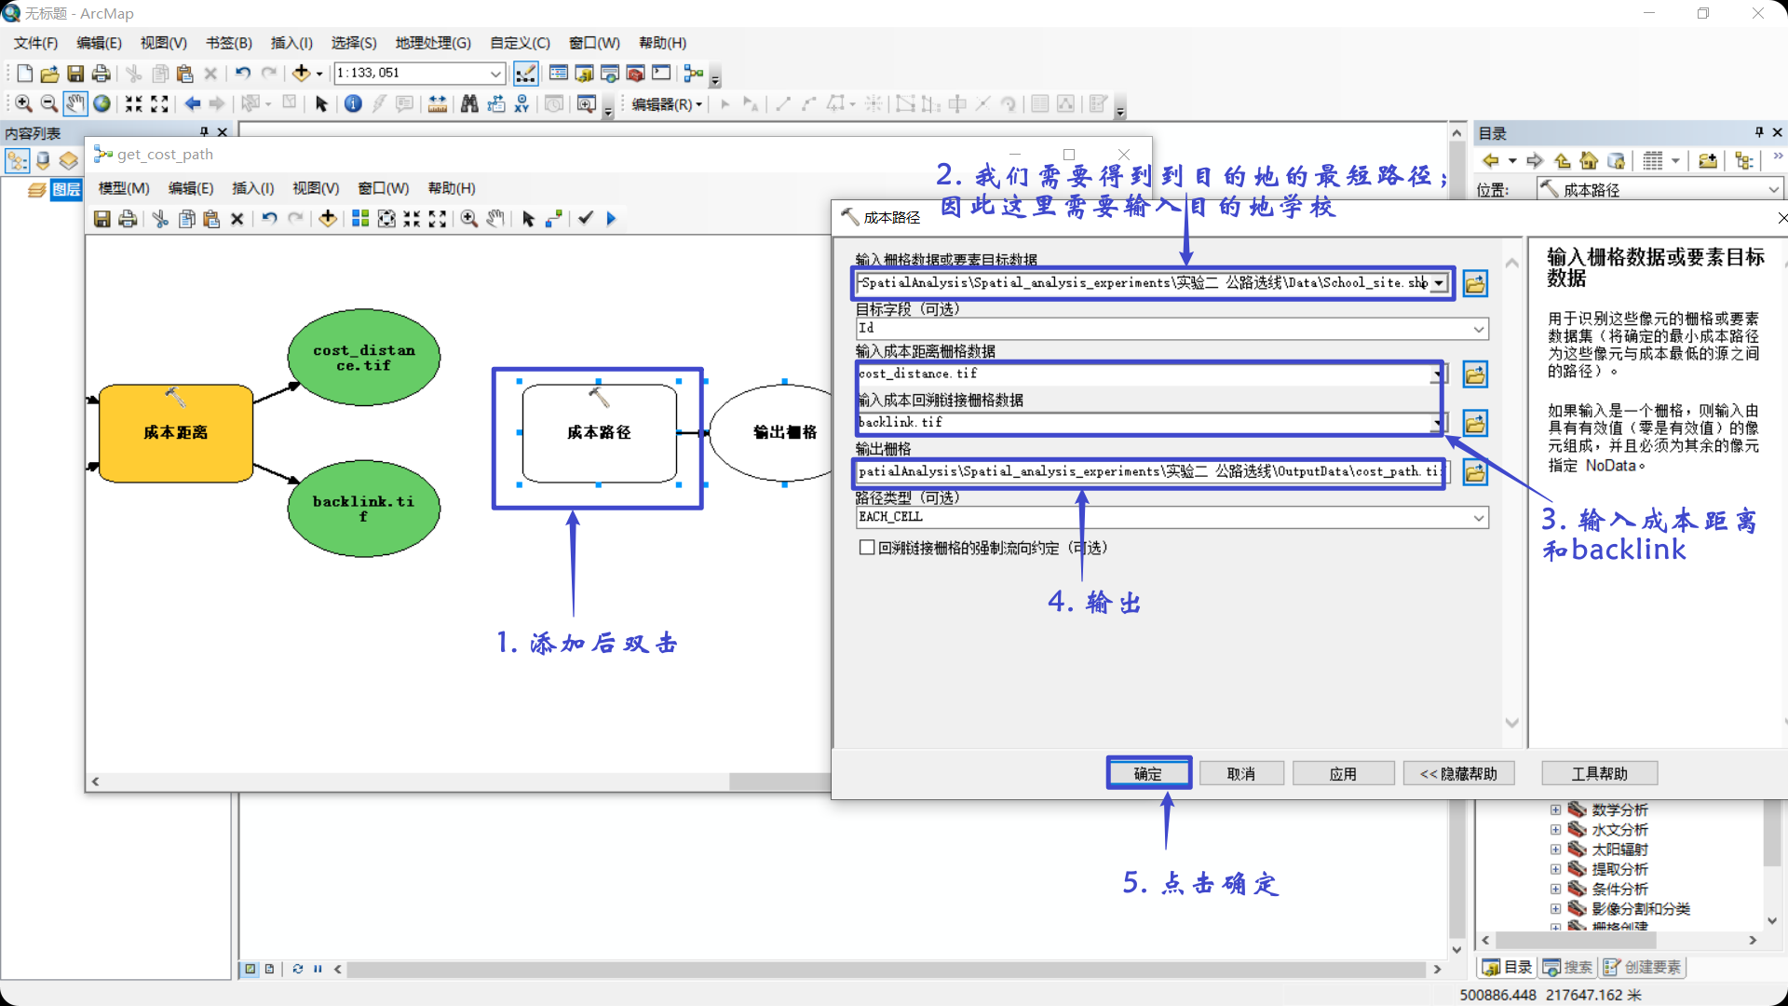Activate the Pan tool on the Tools toolbar
The height and width of the screenshot is (1006, 1788).
point(75,104)
